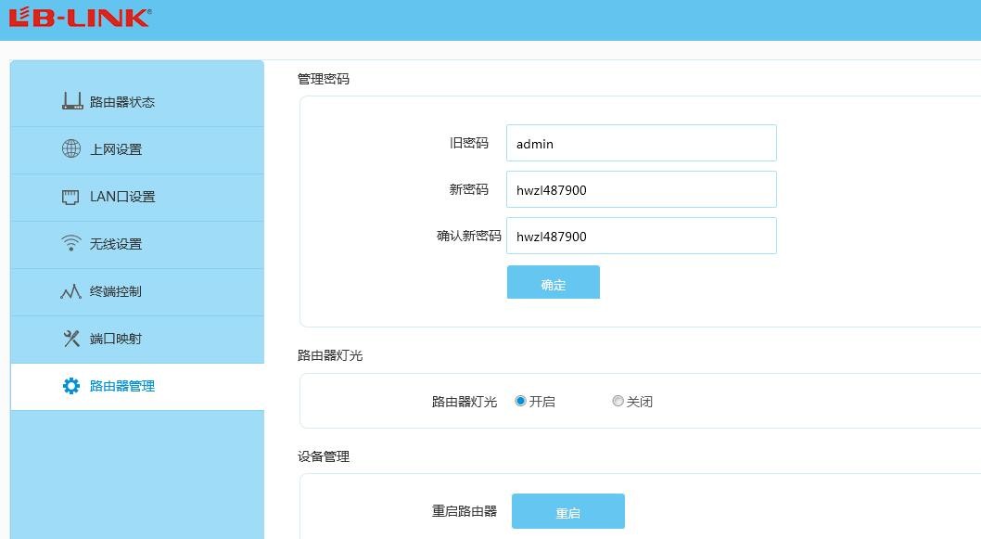
Task: Click the tools icon for 端口映射
Action: point(71,339)
